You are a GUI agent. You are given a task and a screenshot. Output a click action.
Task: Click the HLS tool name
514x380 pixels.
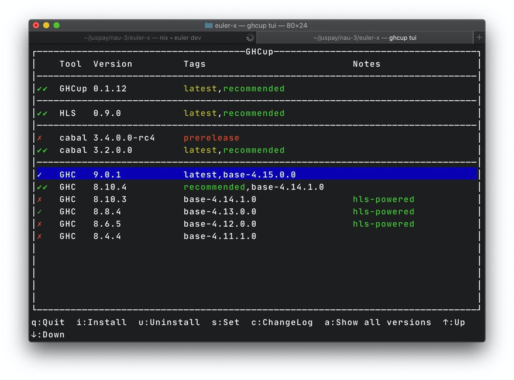click(68, 114)
